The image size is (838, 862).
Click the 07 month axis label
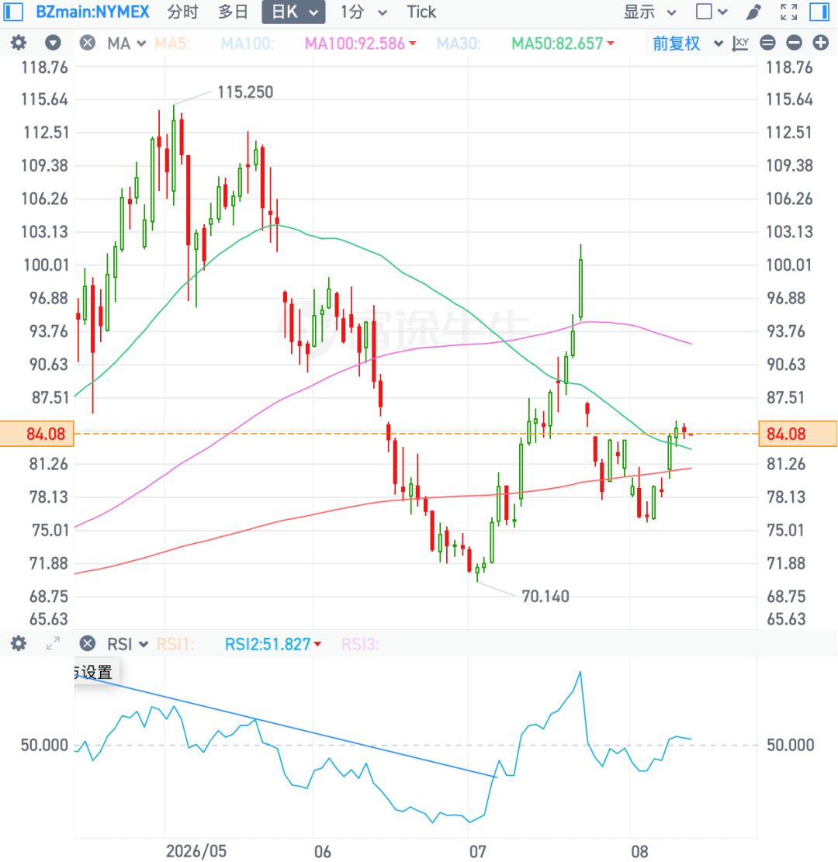pyautogui.click(x=477, y=852)
